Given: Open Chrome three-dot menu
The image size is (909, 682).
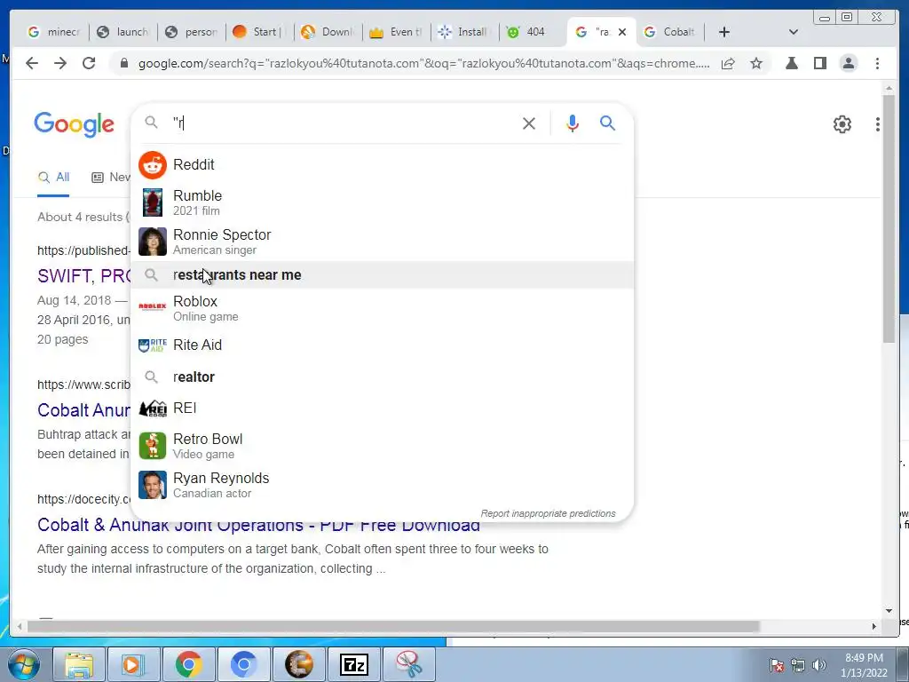Looking at the screenshot, I should point(877,63).
